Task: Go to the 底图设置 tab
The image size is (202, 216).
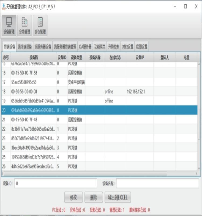Action: click(x=141, y=47)
